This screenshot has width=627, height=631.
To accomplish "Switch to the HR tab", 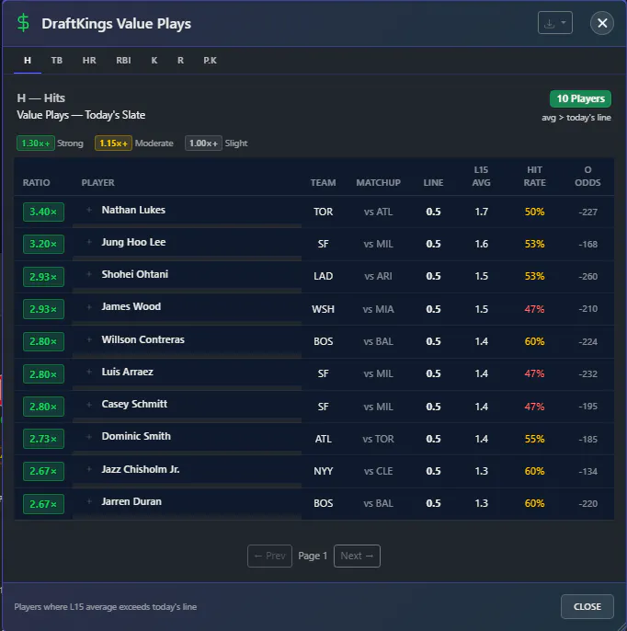I will [89, 61].
